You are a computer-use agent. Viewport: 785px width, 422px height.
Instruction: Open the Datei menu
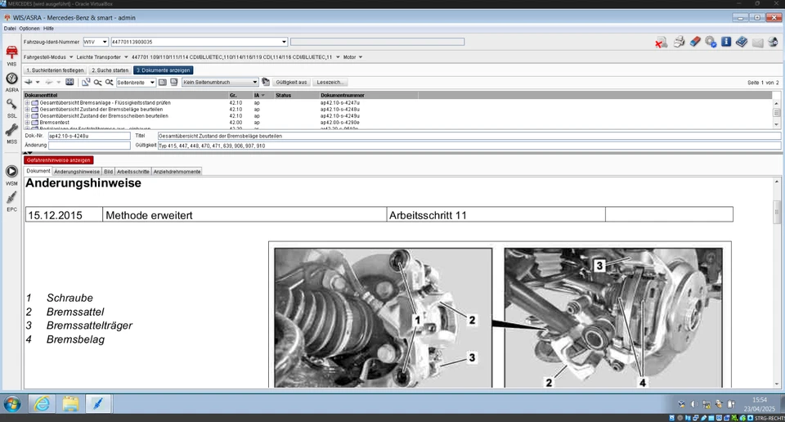tap(10, 29)
